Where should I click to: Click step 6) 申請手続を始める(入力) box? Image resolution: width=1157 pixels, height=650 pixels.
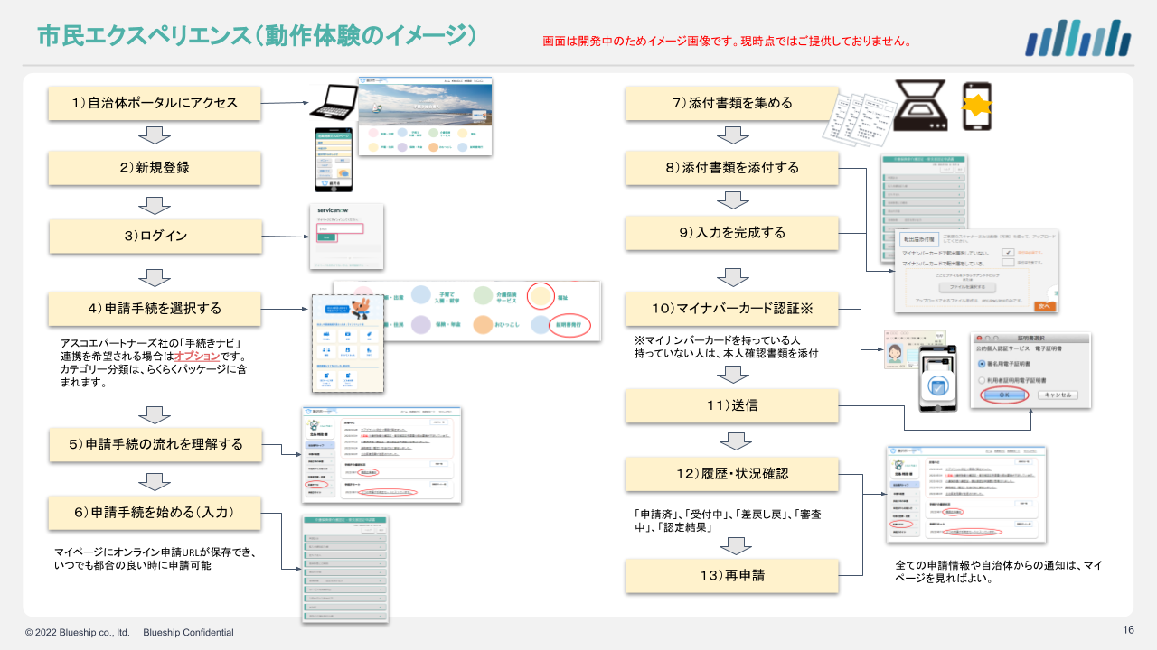click(155, 512)
